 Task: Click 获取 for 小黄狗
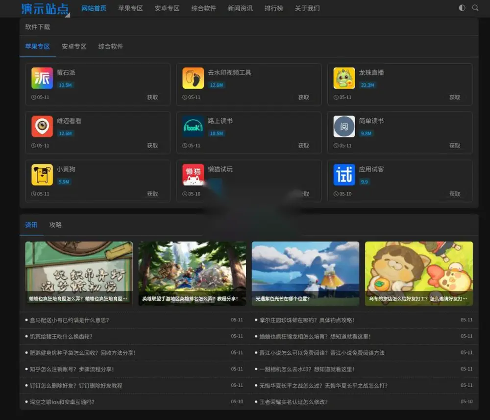click(x=152, y=194)
